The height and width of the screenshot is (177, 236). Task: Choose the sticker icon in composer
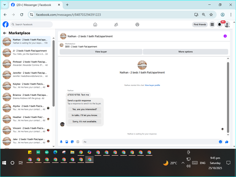(x=72, y=142)
